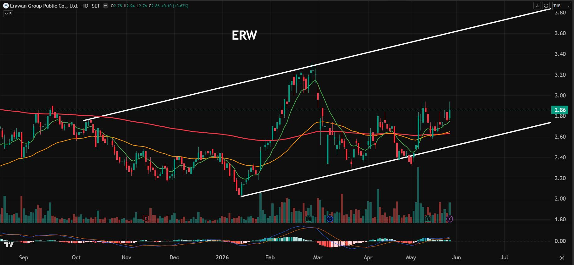Click the 2.00 price axis label
574x265 pixels.
[x=560, y=199]
